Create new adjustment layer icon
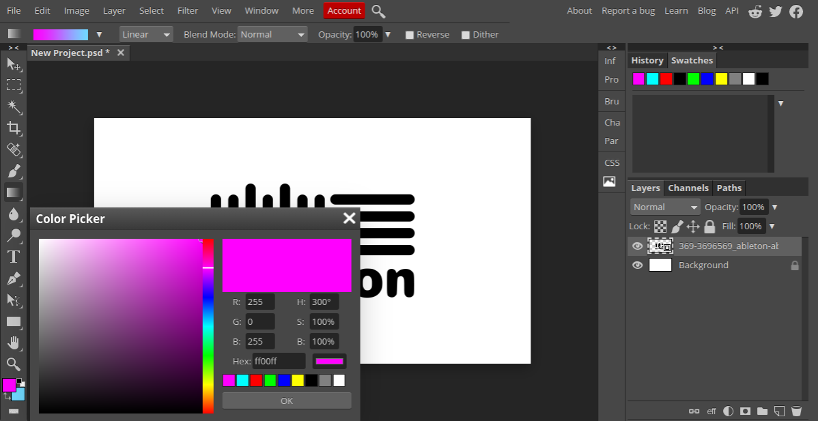Image resolution: width=818 pixels, height=421 pixels. [729, 411]
